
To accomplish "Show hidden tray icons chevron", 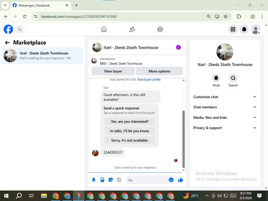I will click(x=207, y=196).
